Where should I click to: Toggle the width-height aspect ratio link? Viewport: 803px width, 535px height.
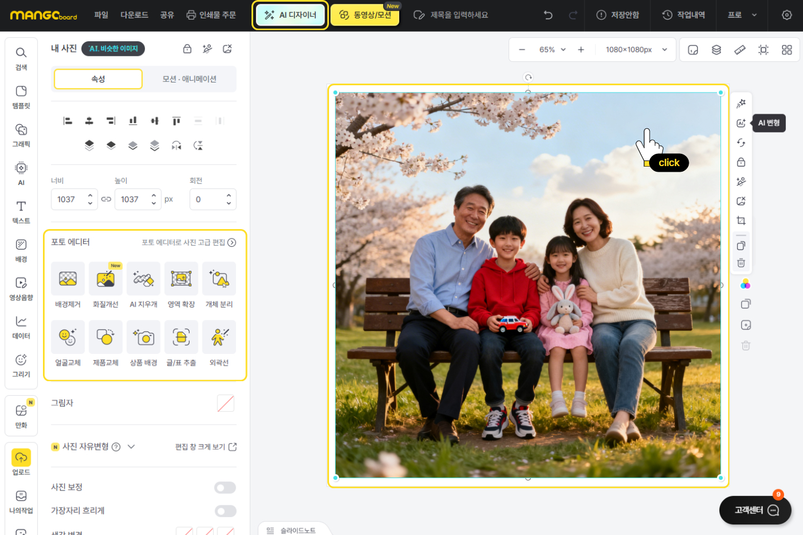[106, 200]
